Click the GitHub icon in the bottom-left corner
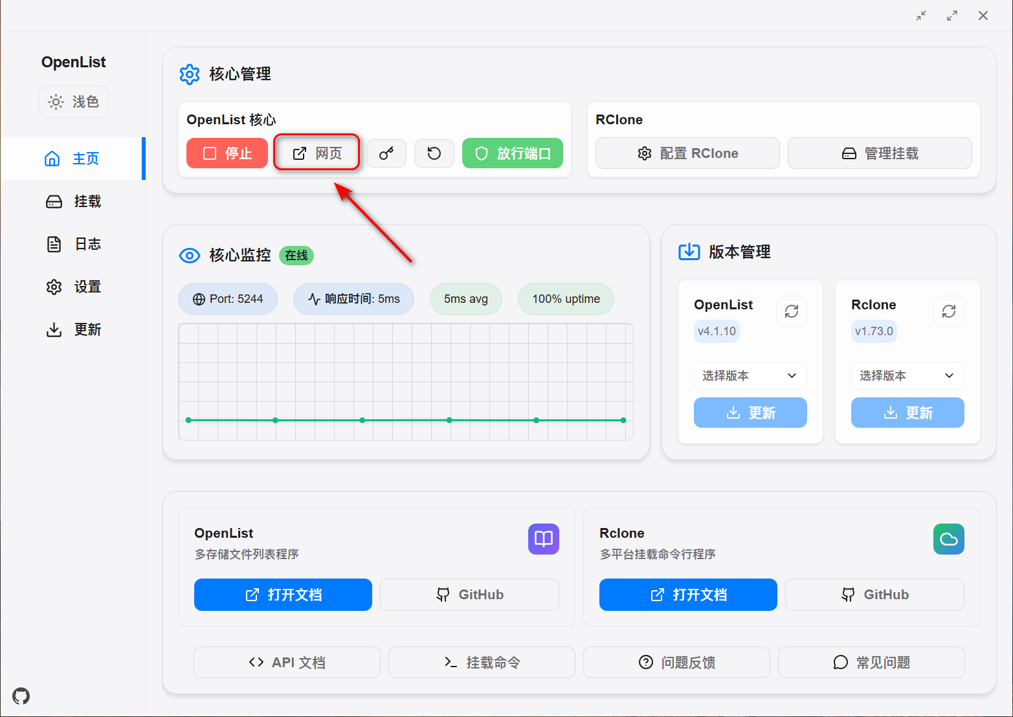This screenshot has width=1013, height=717. (20, 696)
